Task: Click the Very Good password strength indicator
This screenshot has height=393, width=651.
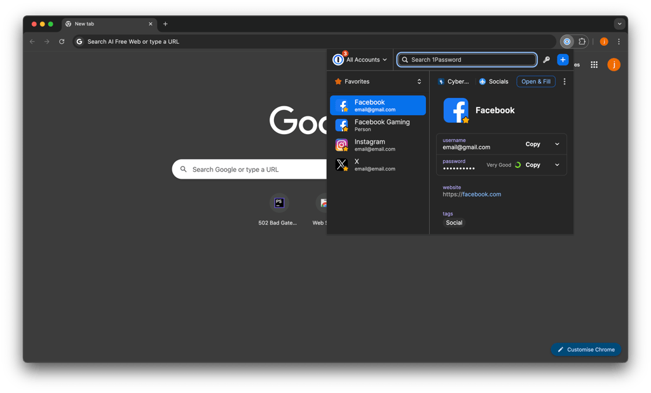Action: click(x=504, y=165)
